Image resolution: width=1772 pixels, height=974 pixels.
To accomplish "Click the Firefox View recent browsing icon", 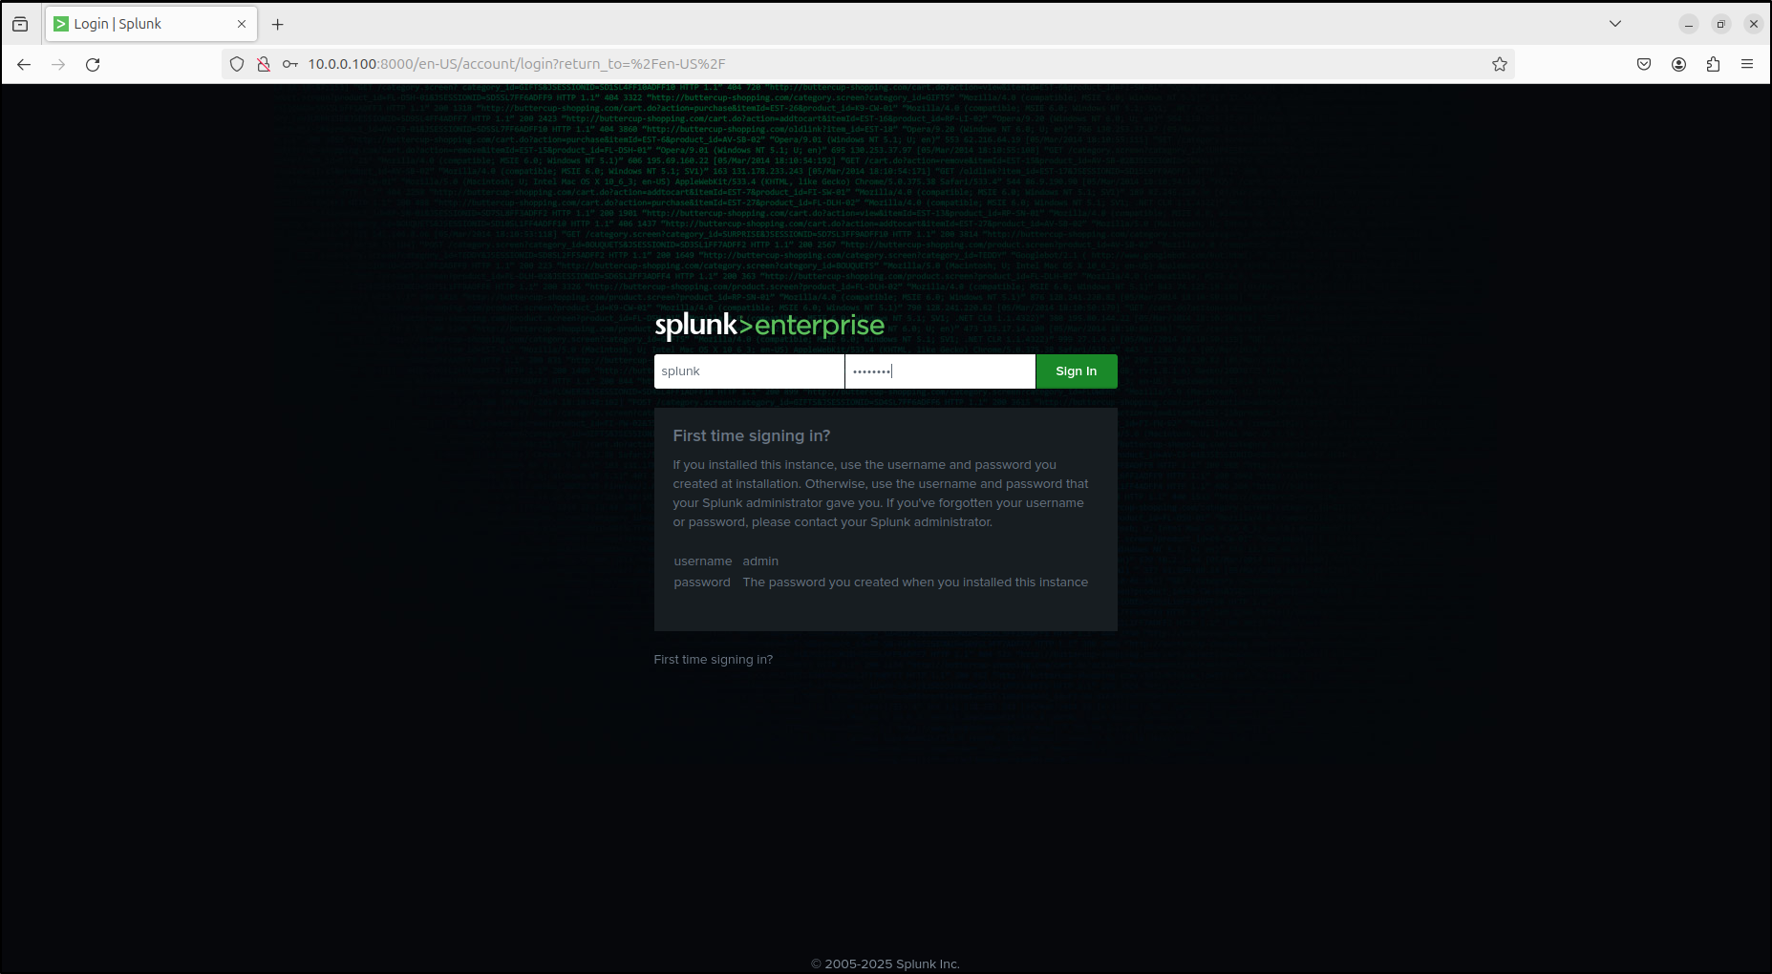I will click(20, 24).
